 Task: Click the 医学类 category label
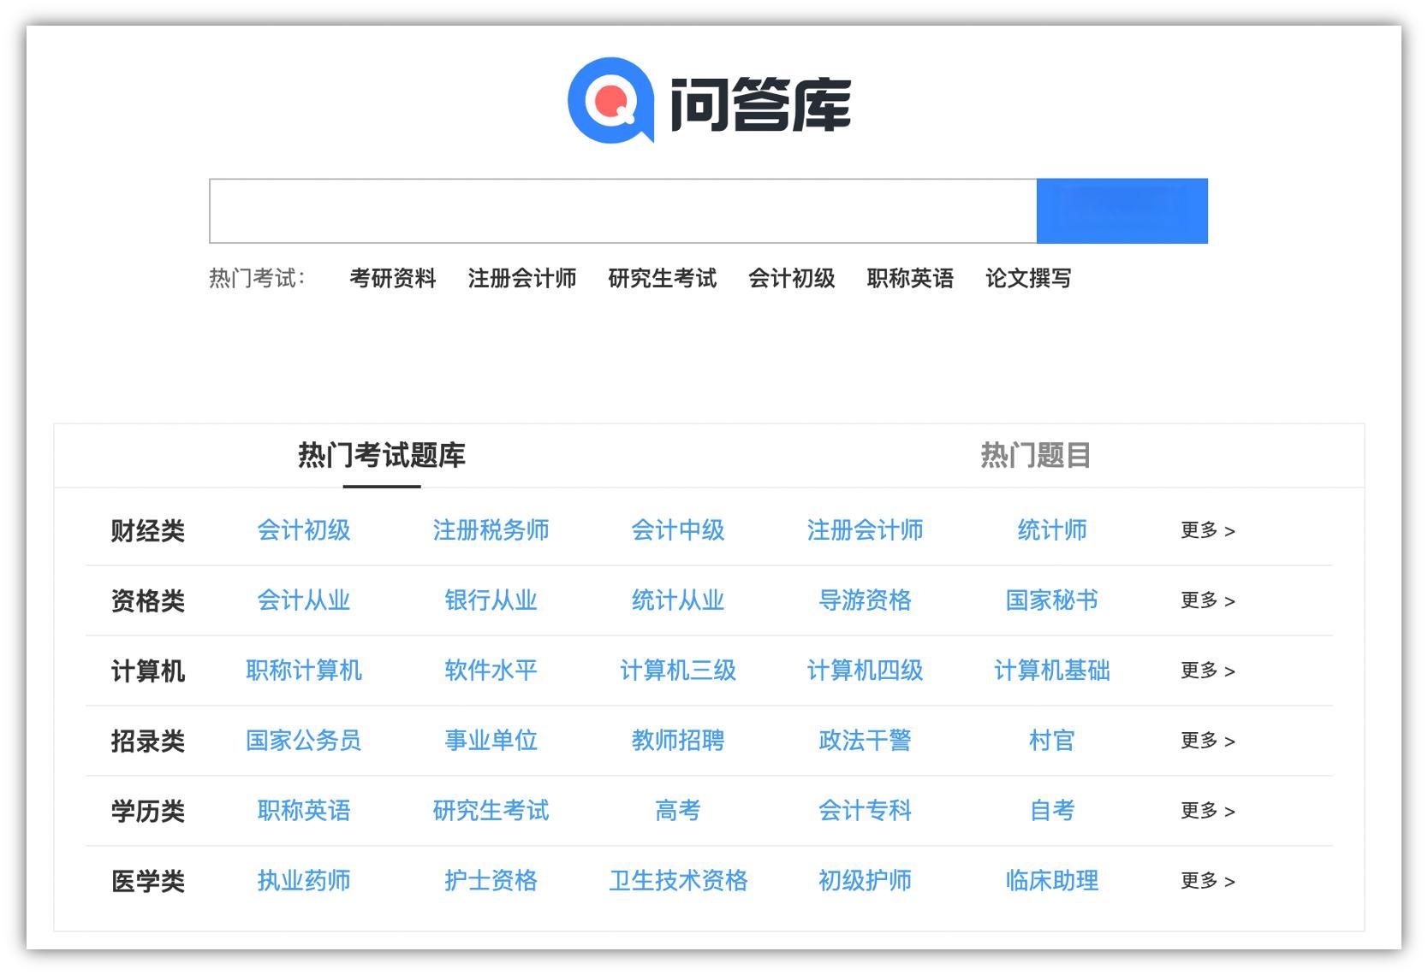(148, 882)
